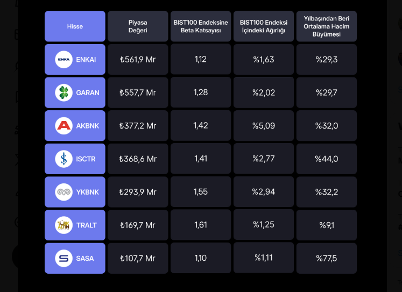
Task: Select AKBNK's index weight %5,09
Action: click(264, 126)
